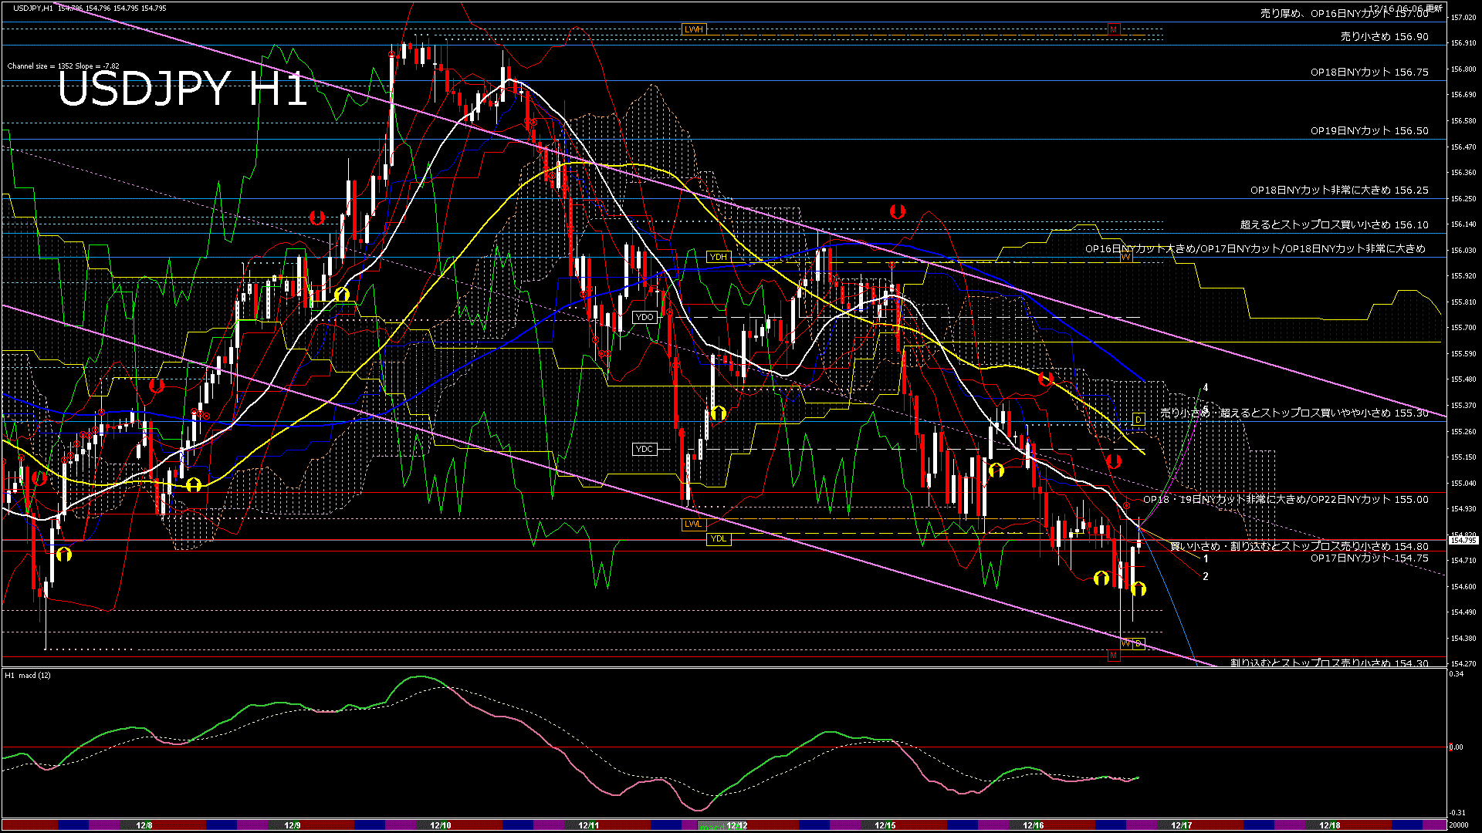Select the YDH level marker
The image size is (1482, 833).
click(718, 257)
